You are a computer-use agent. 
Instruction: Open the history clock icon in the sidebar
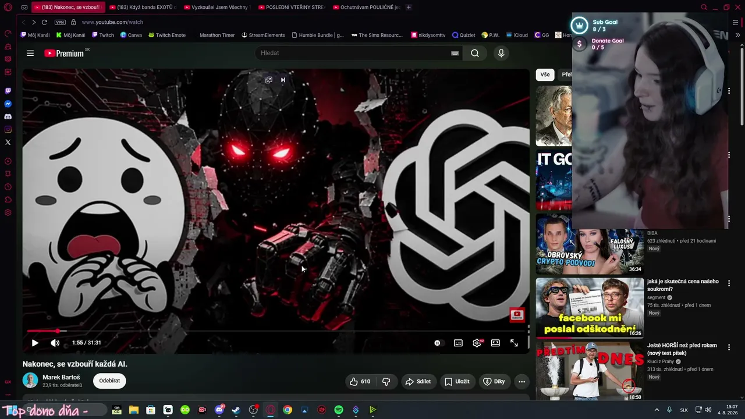point(8,187)
